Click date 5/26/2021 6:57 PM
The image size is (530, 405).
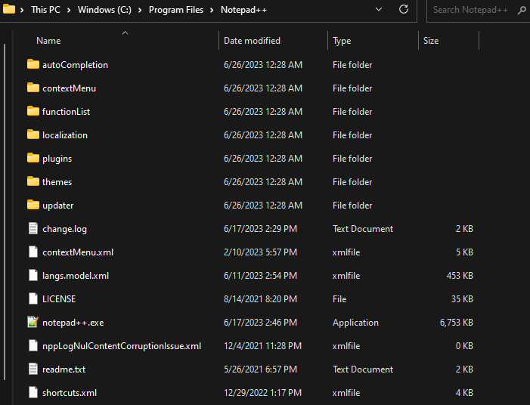tap(260, 369)
